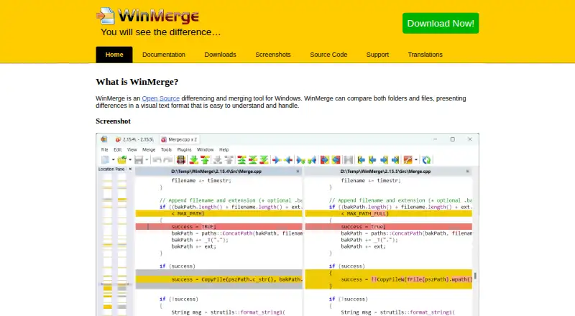Click the Save floppy disk toolbar icon
The height and width of the screenshot is (316, 575).
139,160
